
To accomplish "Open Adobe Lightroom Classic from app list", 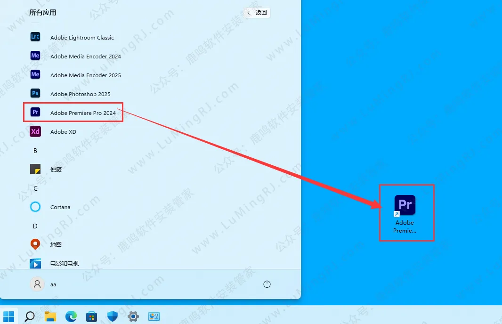I will 82,38.
